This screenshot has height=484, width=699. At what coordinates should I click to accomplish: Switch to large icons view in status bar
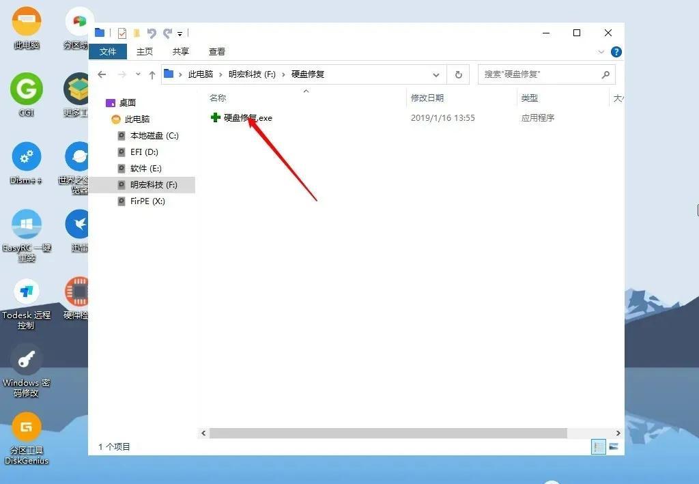[x=614, y=447]
